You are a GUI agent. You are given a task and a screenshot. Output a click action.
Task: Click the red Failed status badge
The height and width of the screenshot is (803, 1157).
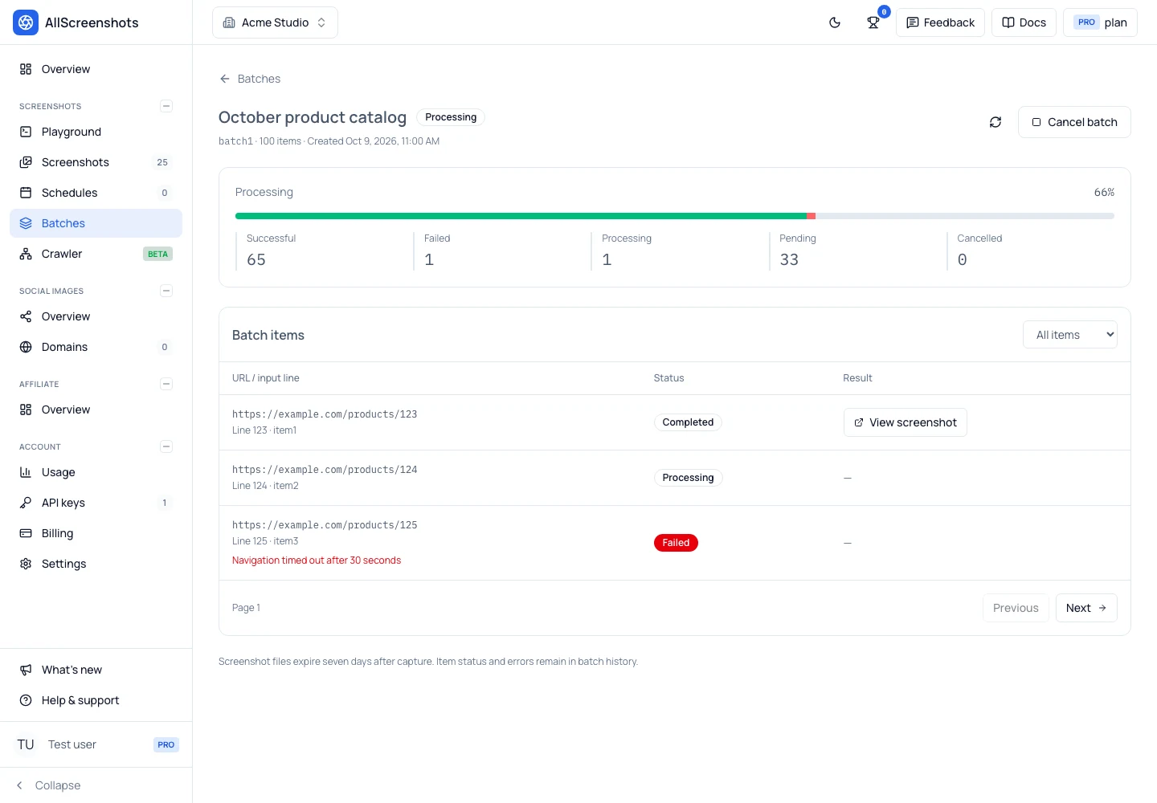pyautogui.click(x=676, y=543)
